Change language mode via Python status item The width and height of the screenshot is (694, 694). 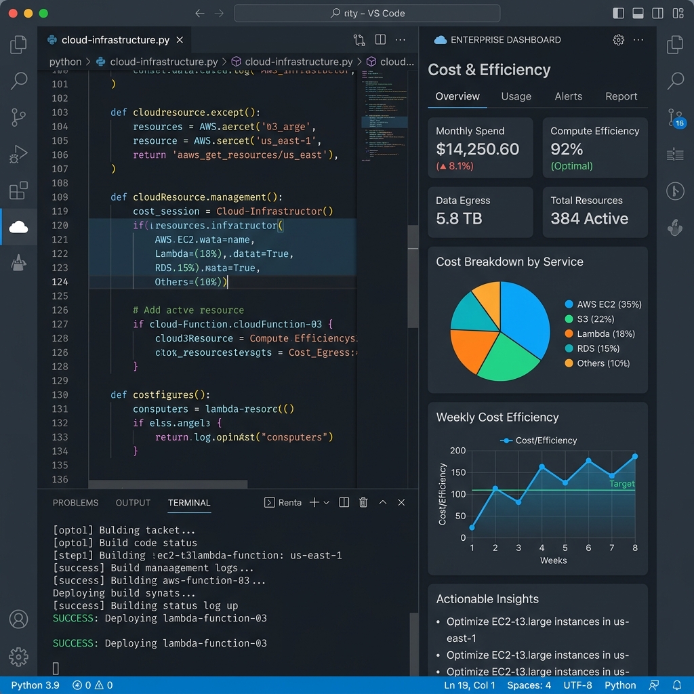pyautogui.click(x=620, y=685)
